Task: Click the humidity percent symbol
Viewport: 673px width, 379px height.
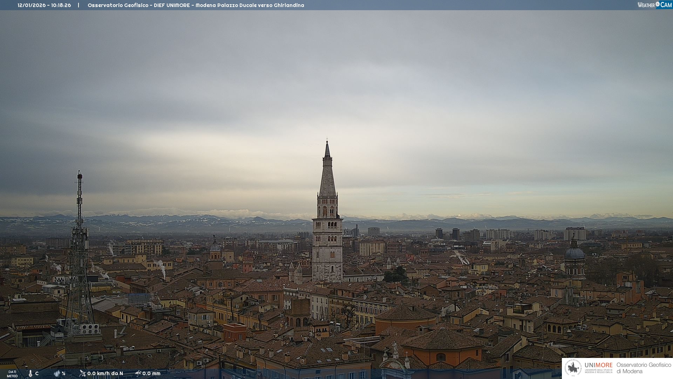Action: click(64, 373)
